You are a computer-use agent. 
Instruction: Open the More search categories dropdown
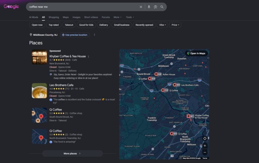tap(118, 17)
